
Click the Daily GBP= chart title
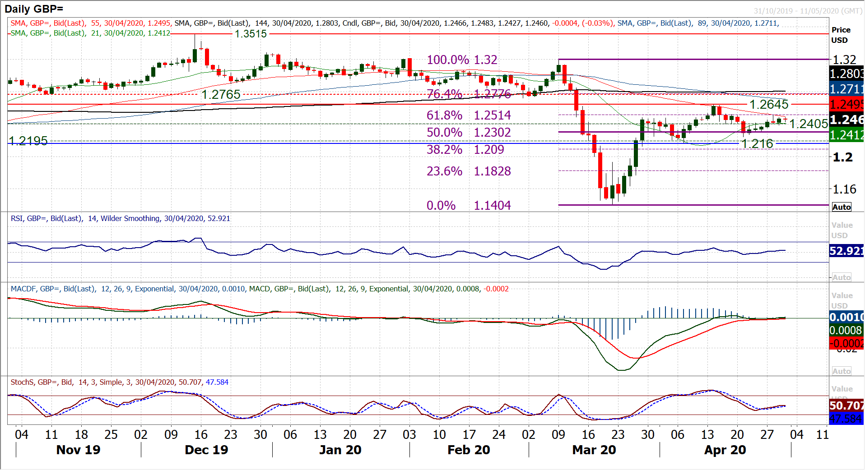(34, 9)
